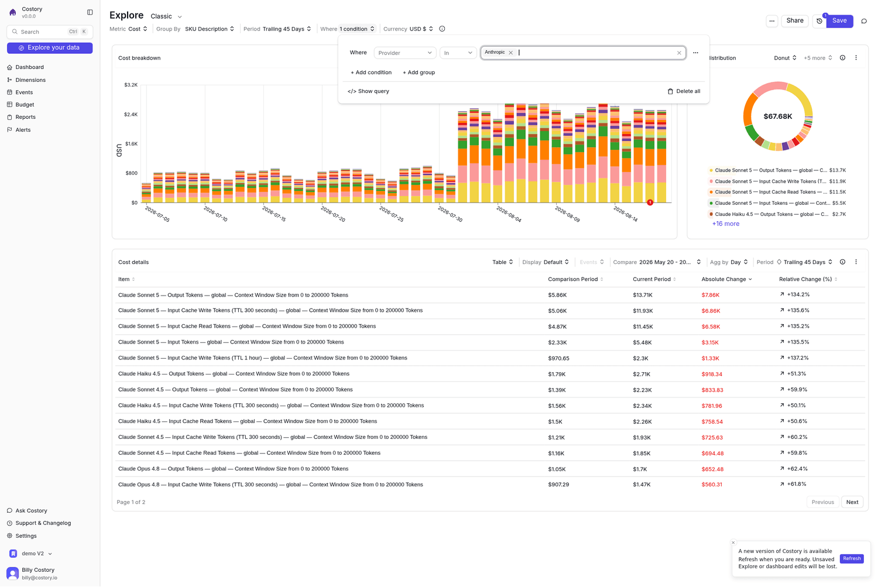
Task: Click the Costory home logo icon
Action: pos(13,12)
